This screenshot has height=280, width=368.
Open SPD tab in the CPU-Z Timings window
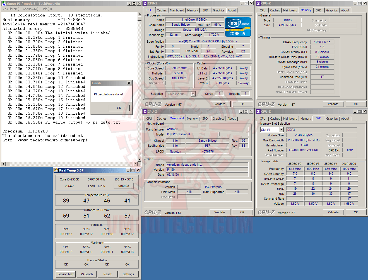pyautogui.click(x=319, y=10)
